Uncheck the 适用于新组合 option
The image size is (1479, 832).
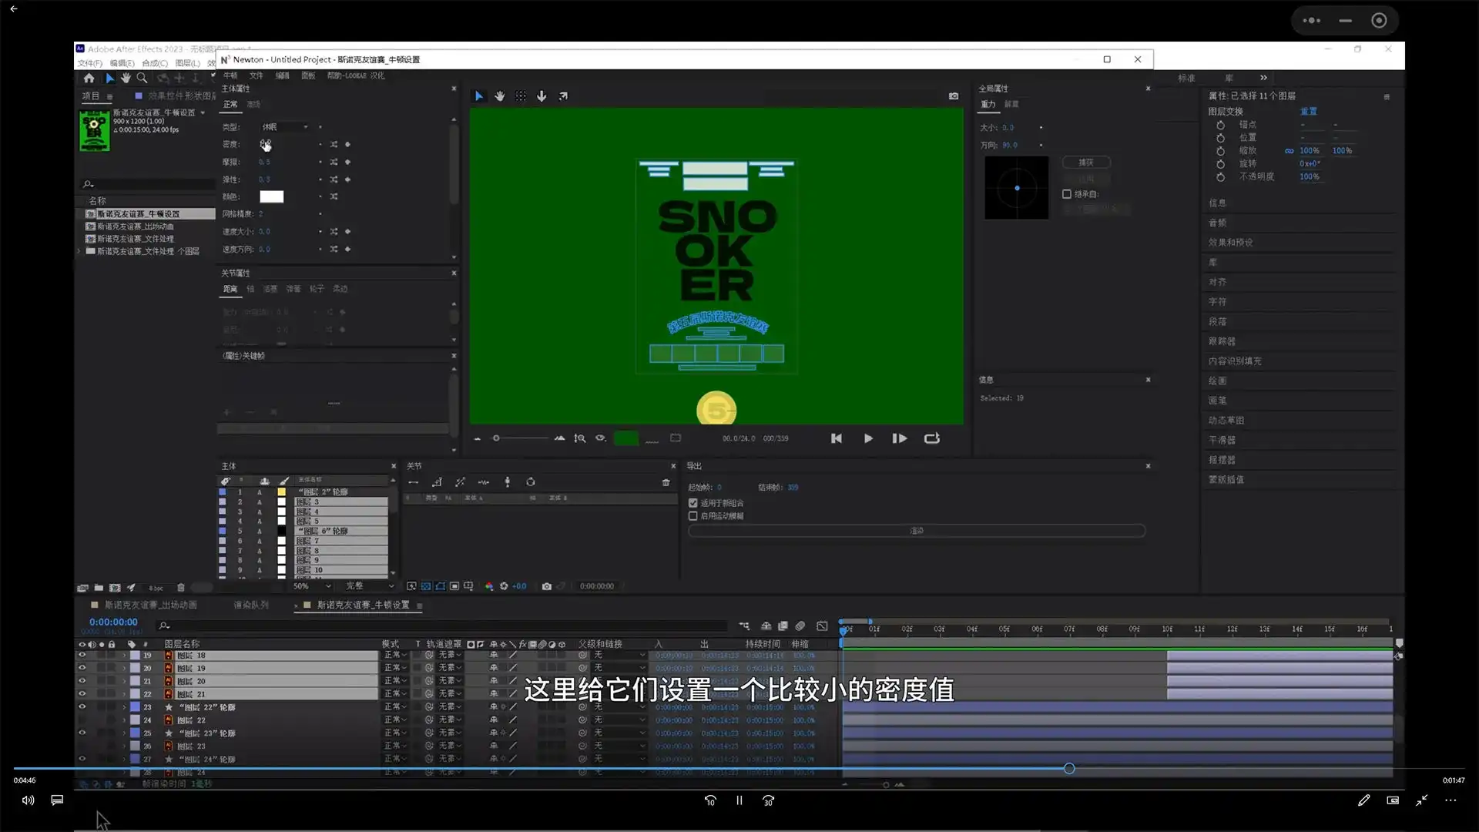(x=693, y=502)
